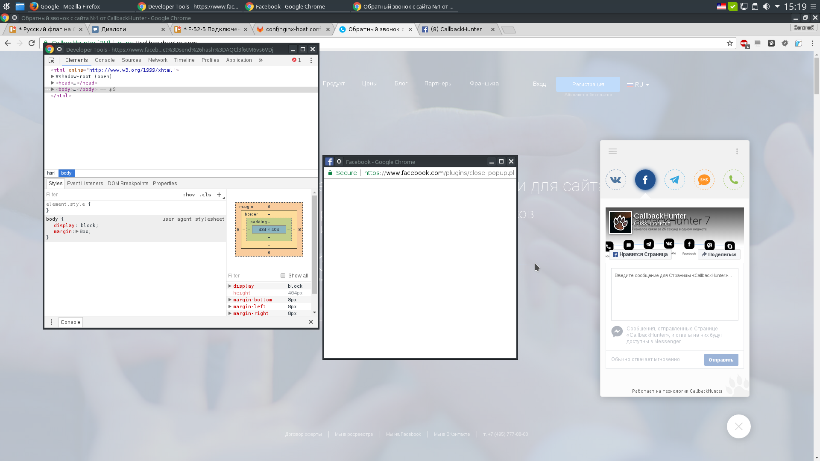Click the body breadcrumb in DevTools
This screenshot has width=820, height=461.
(66, 173)
